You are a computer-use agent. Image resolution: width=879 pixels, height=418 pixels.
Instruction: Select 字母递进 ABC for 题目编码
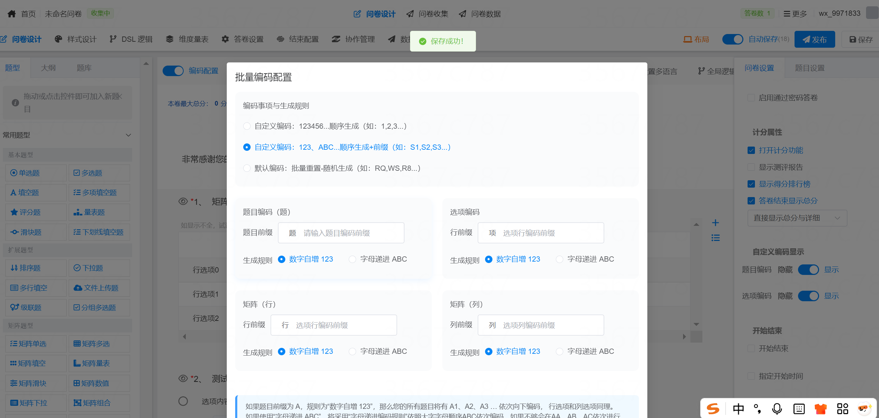[x=353, y=259]
